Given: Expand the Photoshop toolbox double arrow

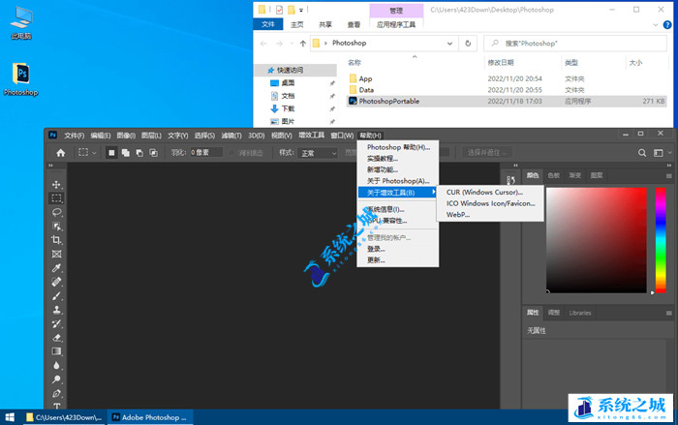Looking at the screenshot, I should tap(50, 166).
